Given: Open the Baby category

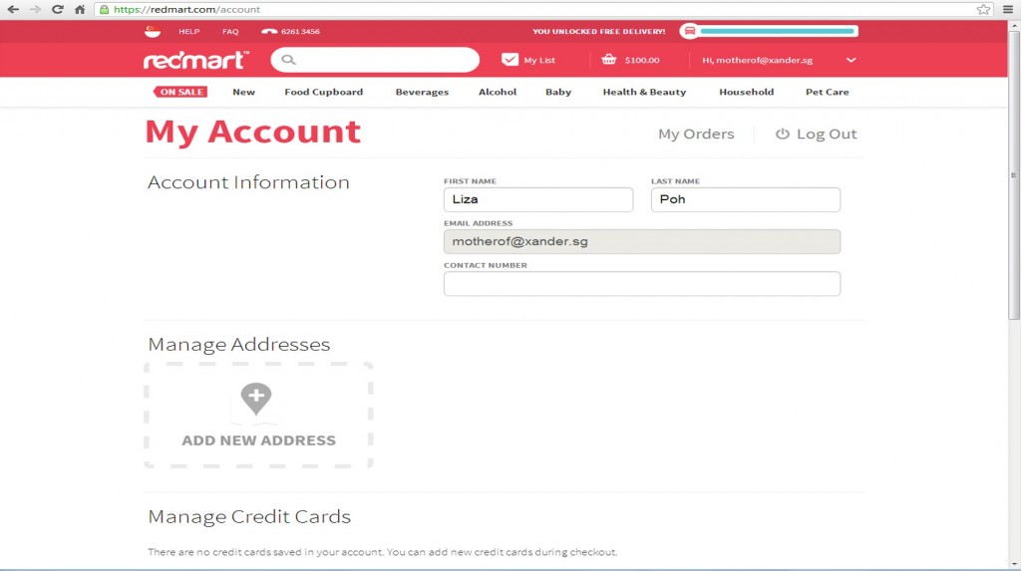Looking at the screenshot, I should [x=558, y=92].
